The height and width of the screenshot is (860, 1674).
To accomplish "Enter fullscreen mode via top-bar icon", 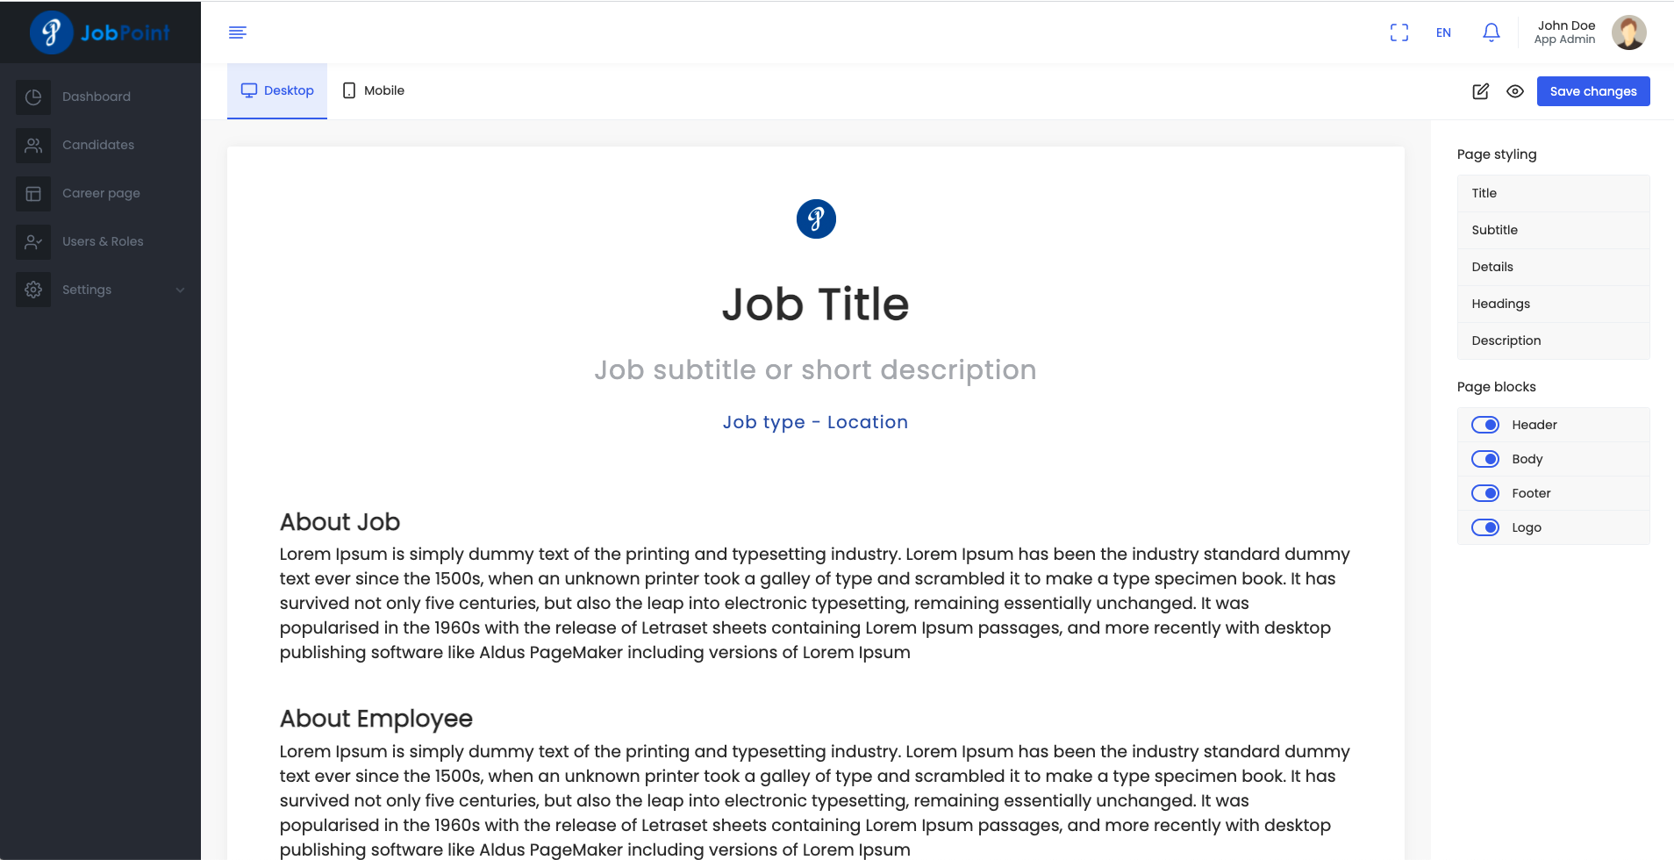I will 1399,32.
